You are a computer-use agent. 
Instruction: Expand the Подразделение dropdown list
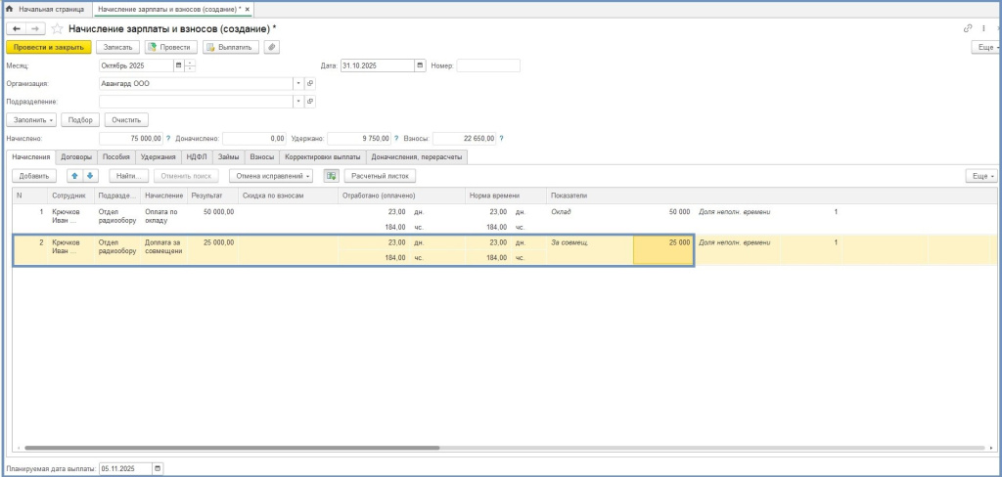(298, 101)
